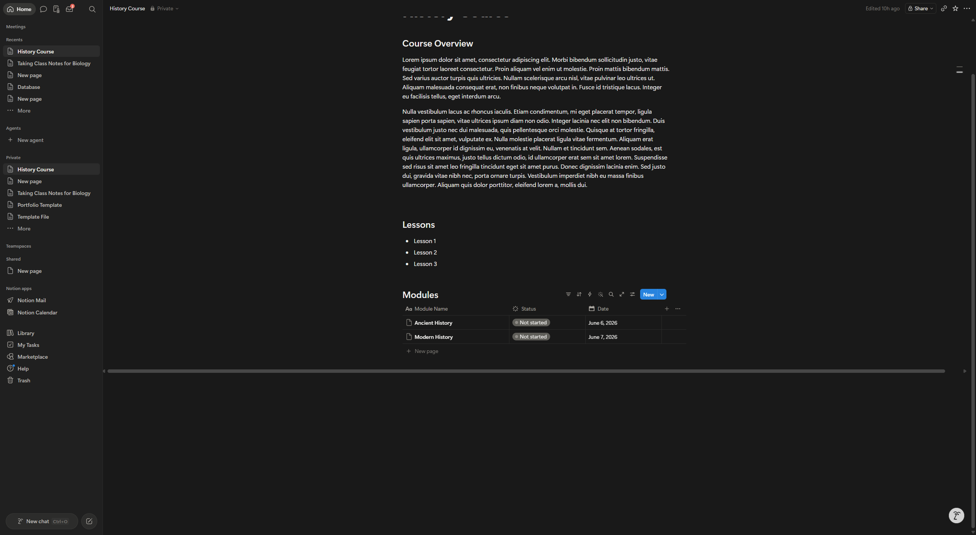Add a new property column with plus

666,309
